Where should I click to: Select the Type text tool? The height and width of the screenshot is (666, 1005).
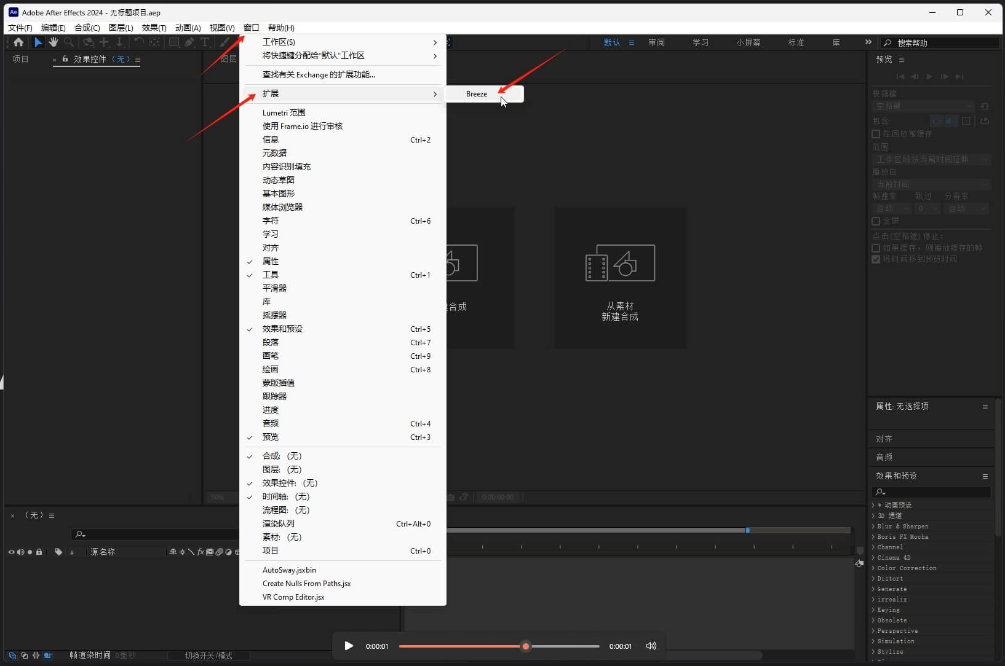(x=205, y=42)
